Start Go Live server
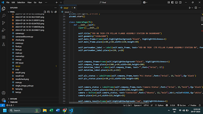 182,105
